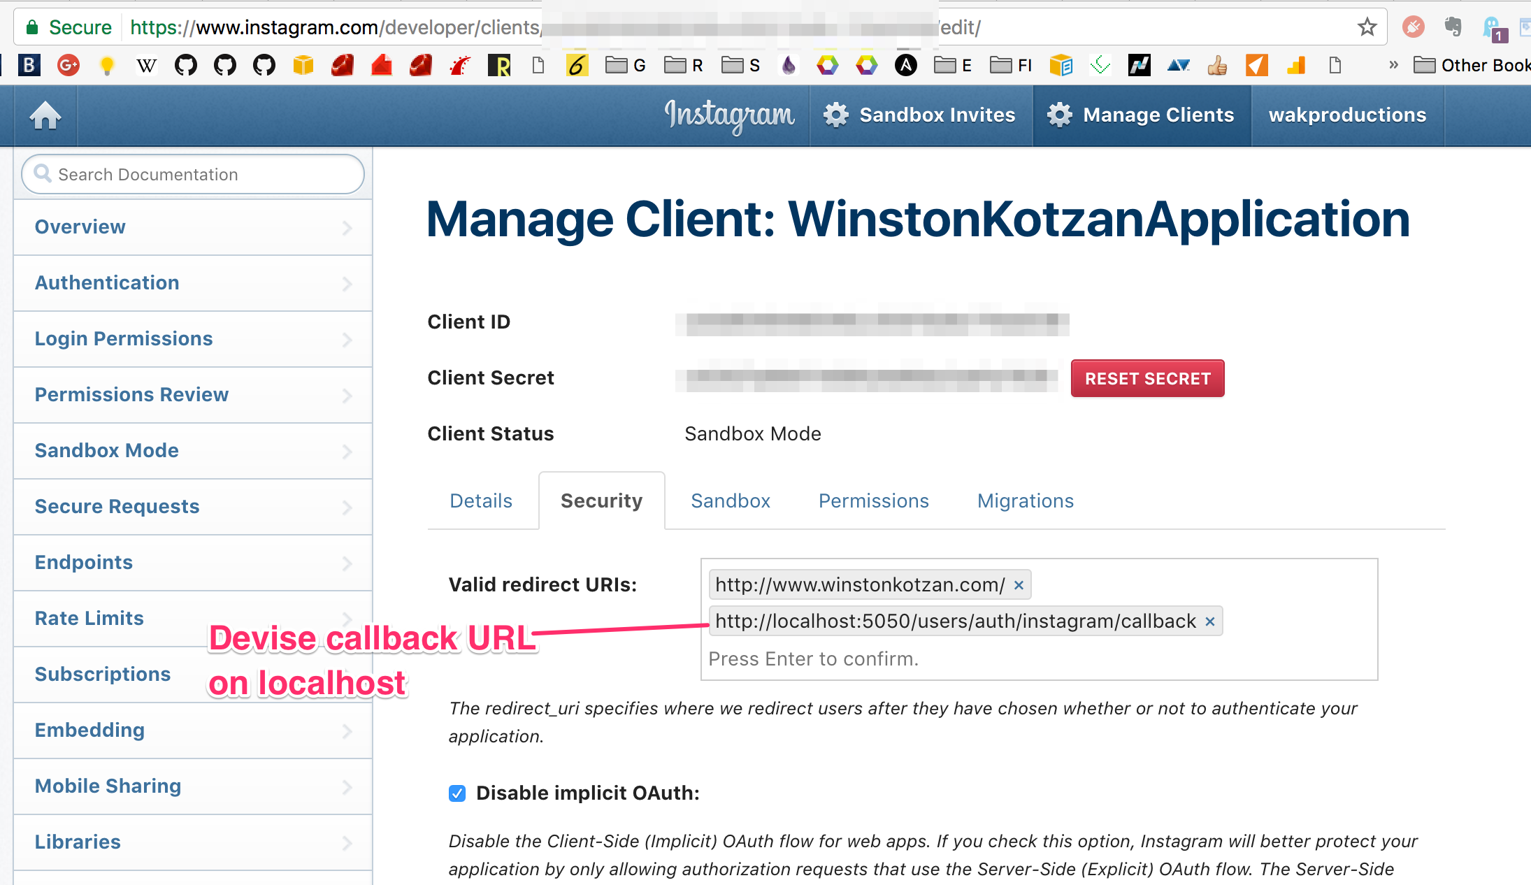Expand the Login Permissions sidebar chevron
The image size is (1531, 885).
click(x=347, y=340)
